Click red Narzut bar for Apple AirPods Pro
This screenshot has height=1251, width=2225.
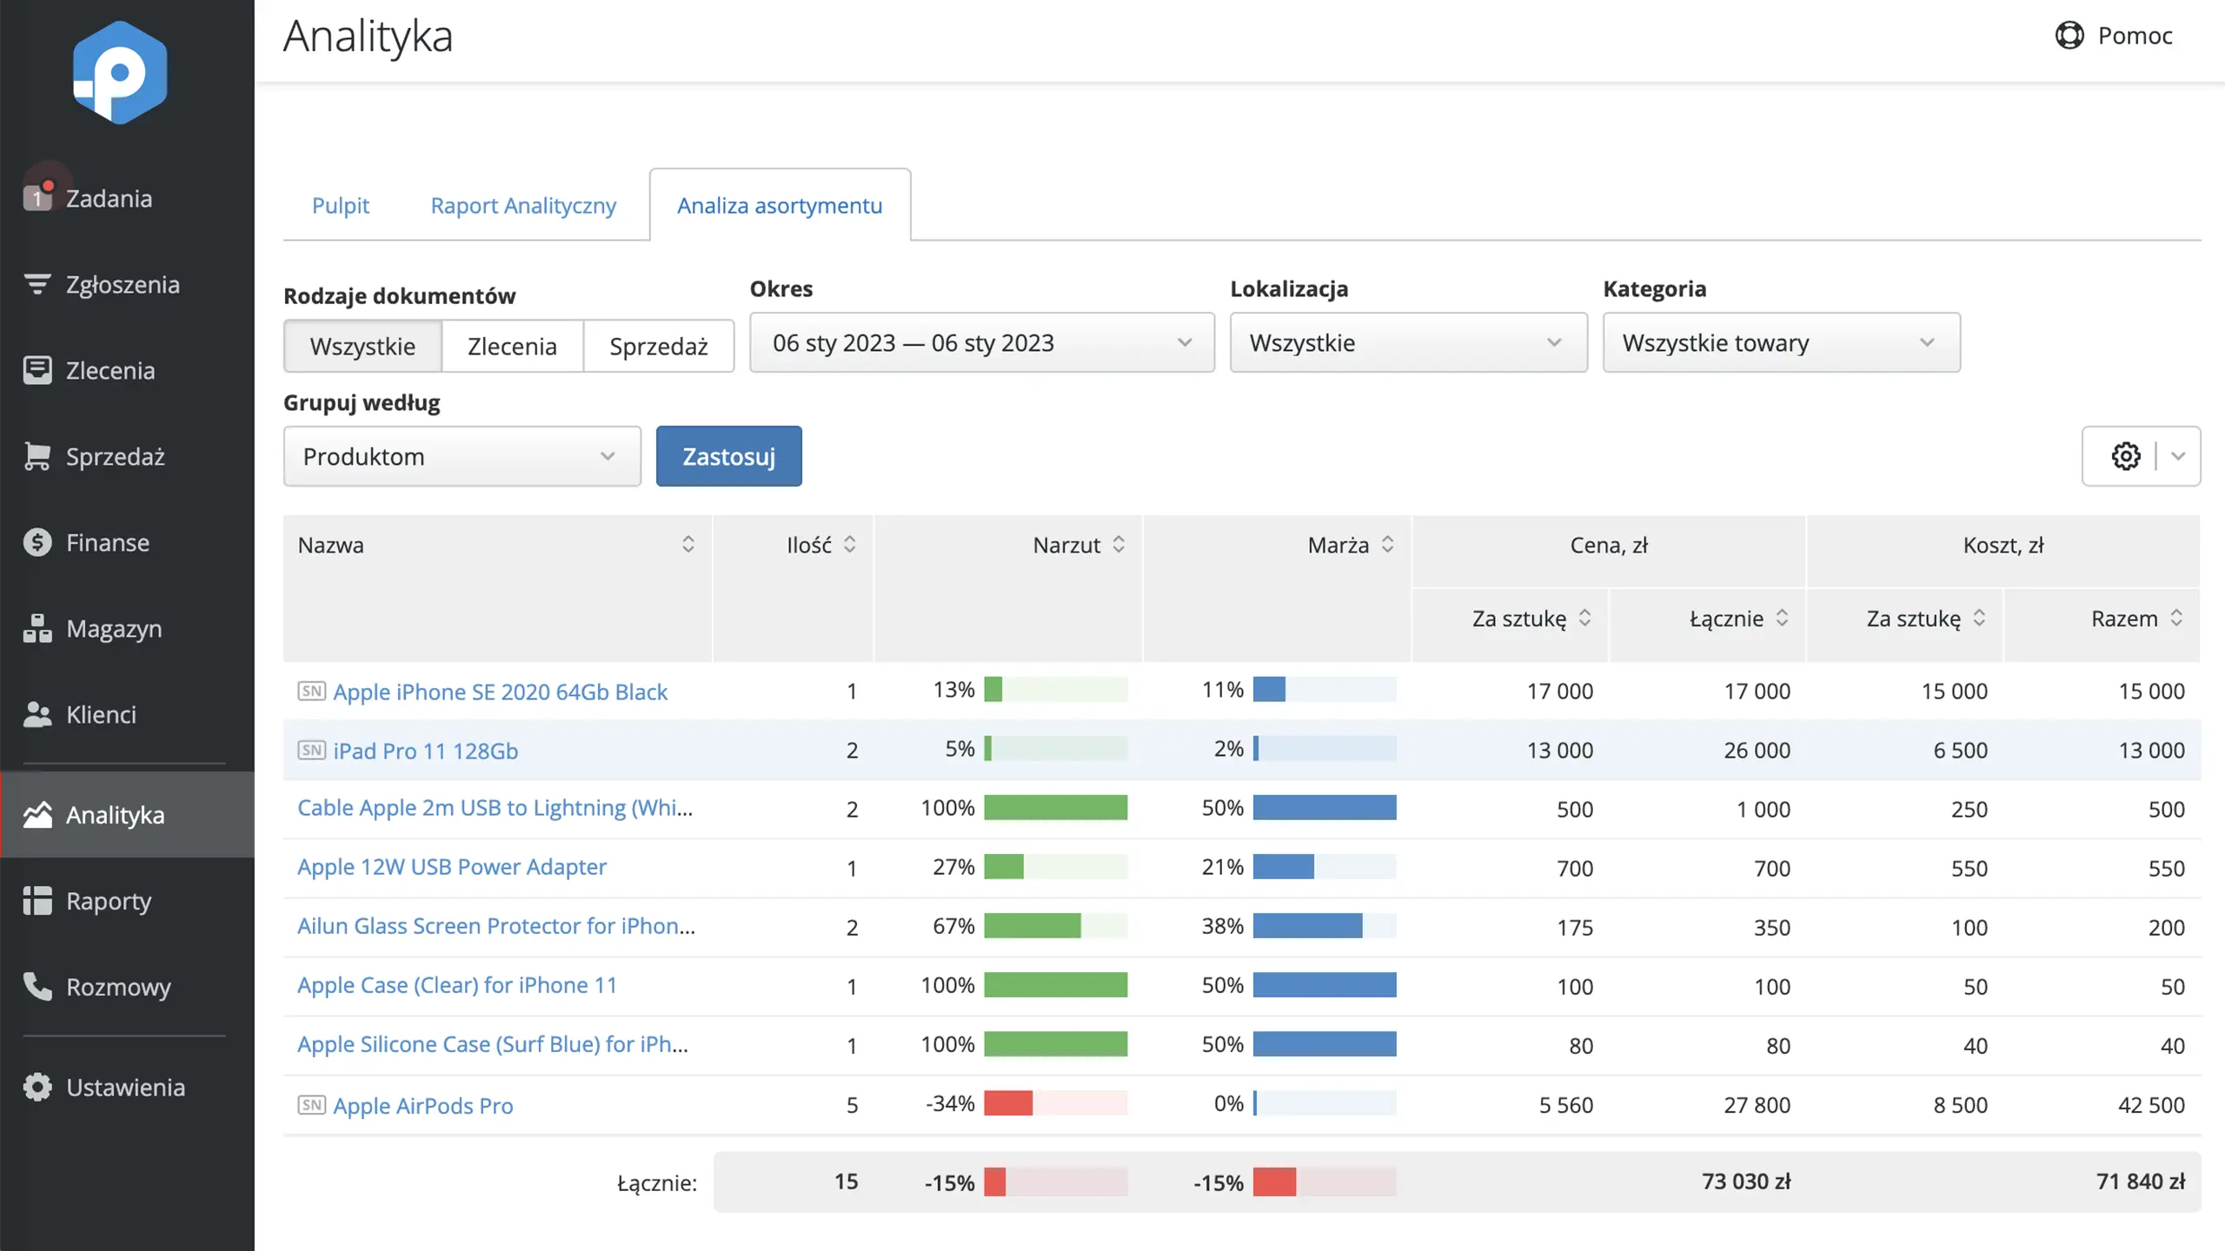(1008, 1103)
